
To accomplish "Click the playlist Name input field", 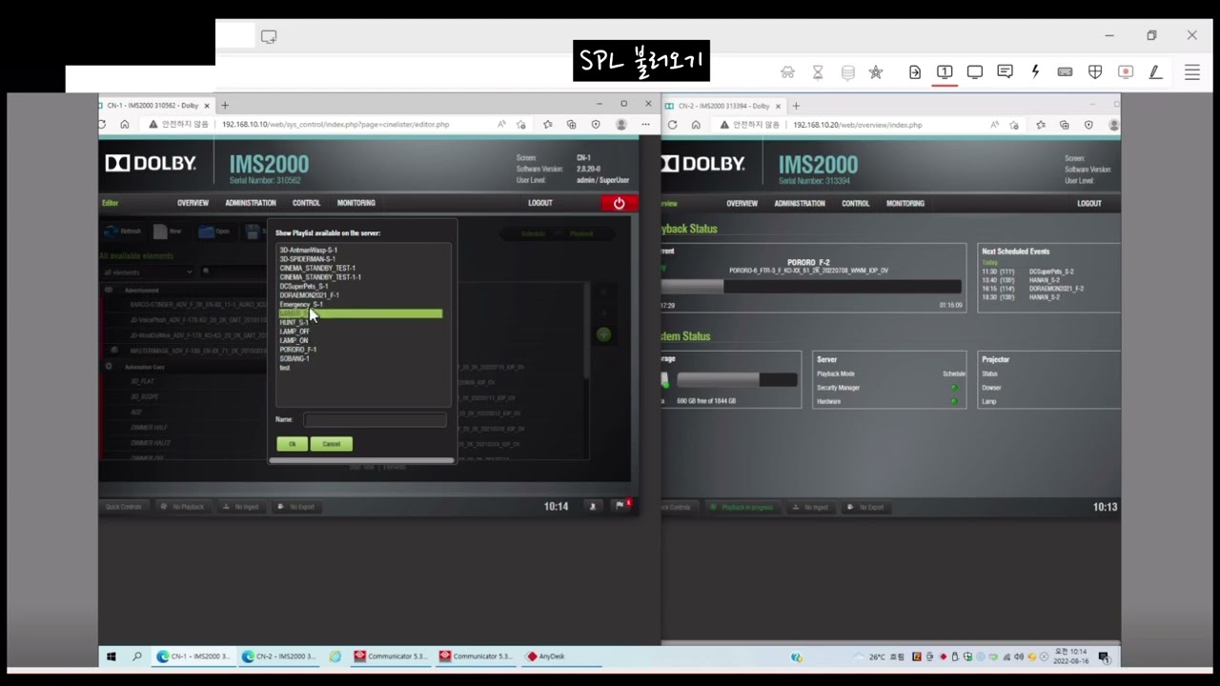I will (x=375, y=419).
